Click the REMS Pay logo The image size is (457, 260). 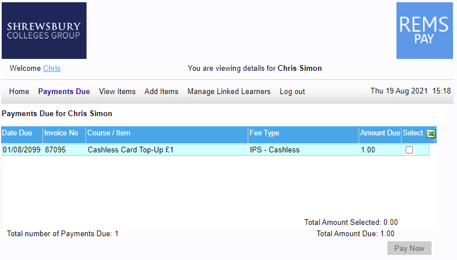click(x=424, y=31)
